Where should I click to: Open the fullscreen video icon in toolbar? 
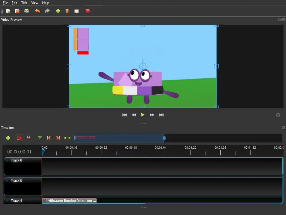click(77, 11)
